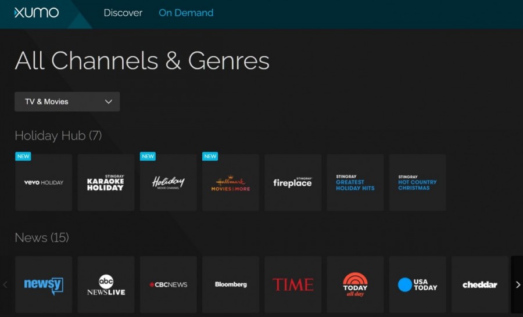Screen dimensions: 523x317
Task: Expand the TV & Movies dropdown
Action: [x=67, y=102]
